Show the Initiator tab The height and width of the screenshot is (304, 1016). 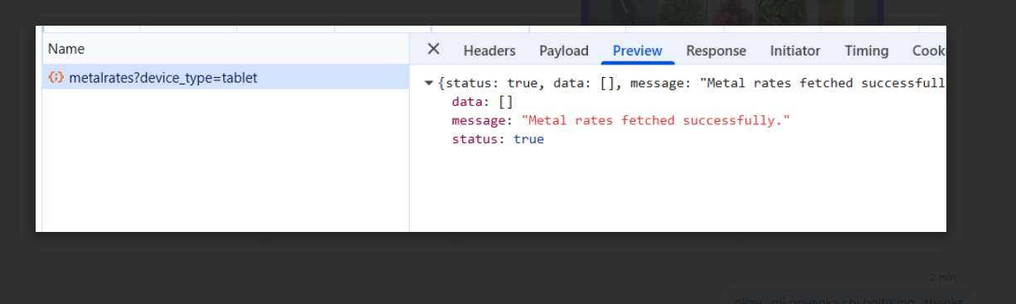pyautogui.click(x=795, y=51)
